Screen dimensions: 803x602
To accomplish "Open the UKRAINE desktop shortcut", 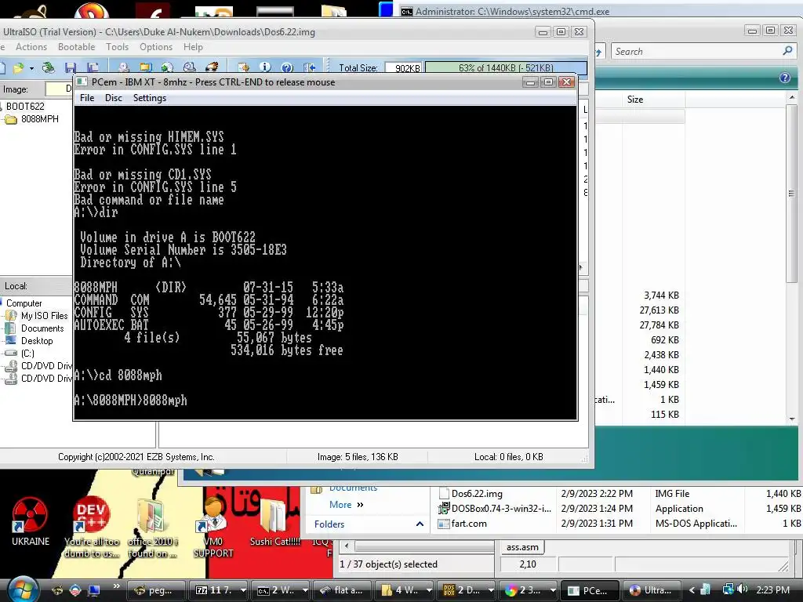I will coord(30,521).
